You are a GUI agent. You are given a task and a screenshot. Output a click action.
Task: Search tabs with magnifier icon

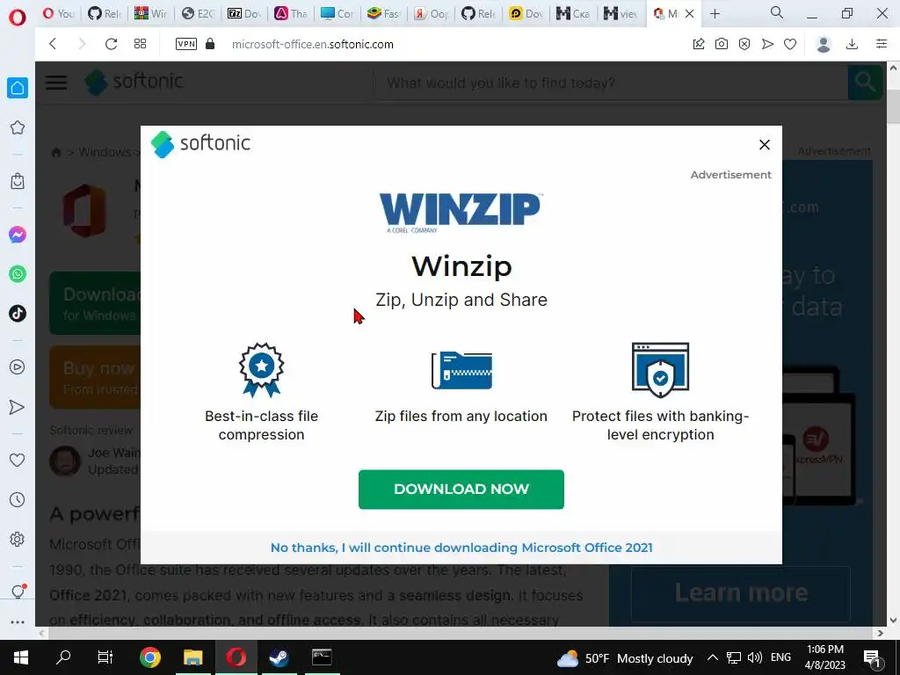tap(777, 13)
